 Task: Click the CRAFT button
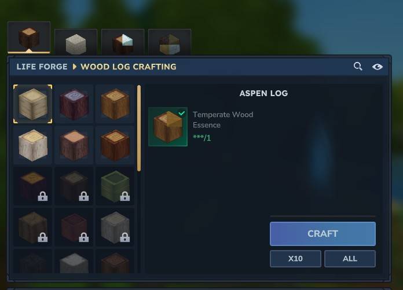coord(323,234)
